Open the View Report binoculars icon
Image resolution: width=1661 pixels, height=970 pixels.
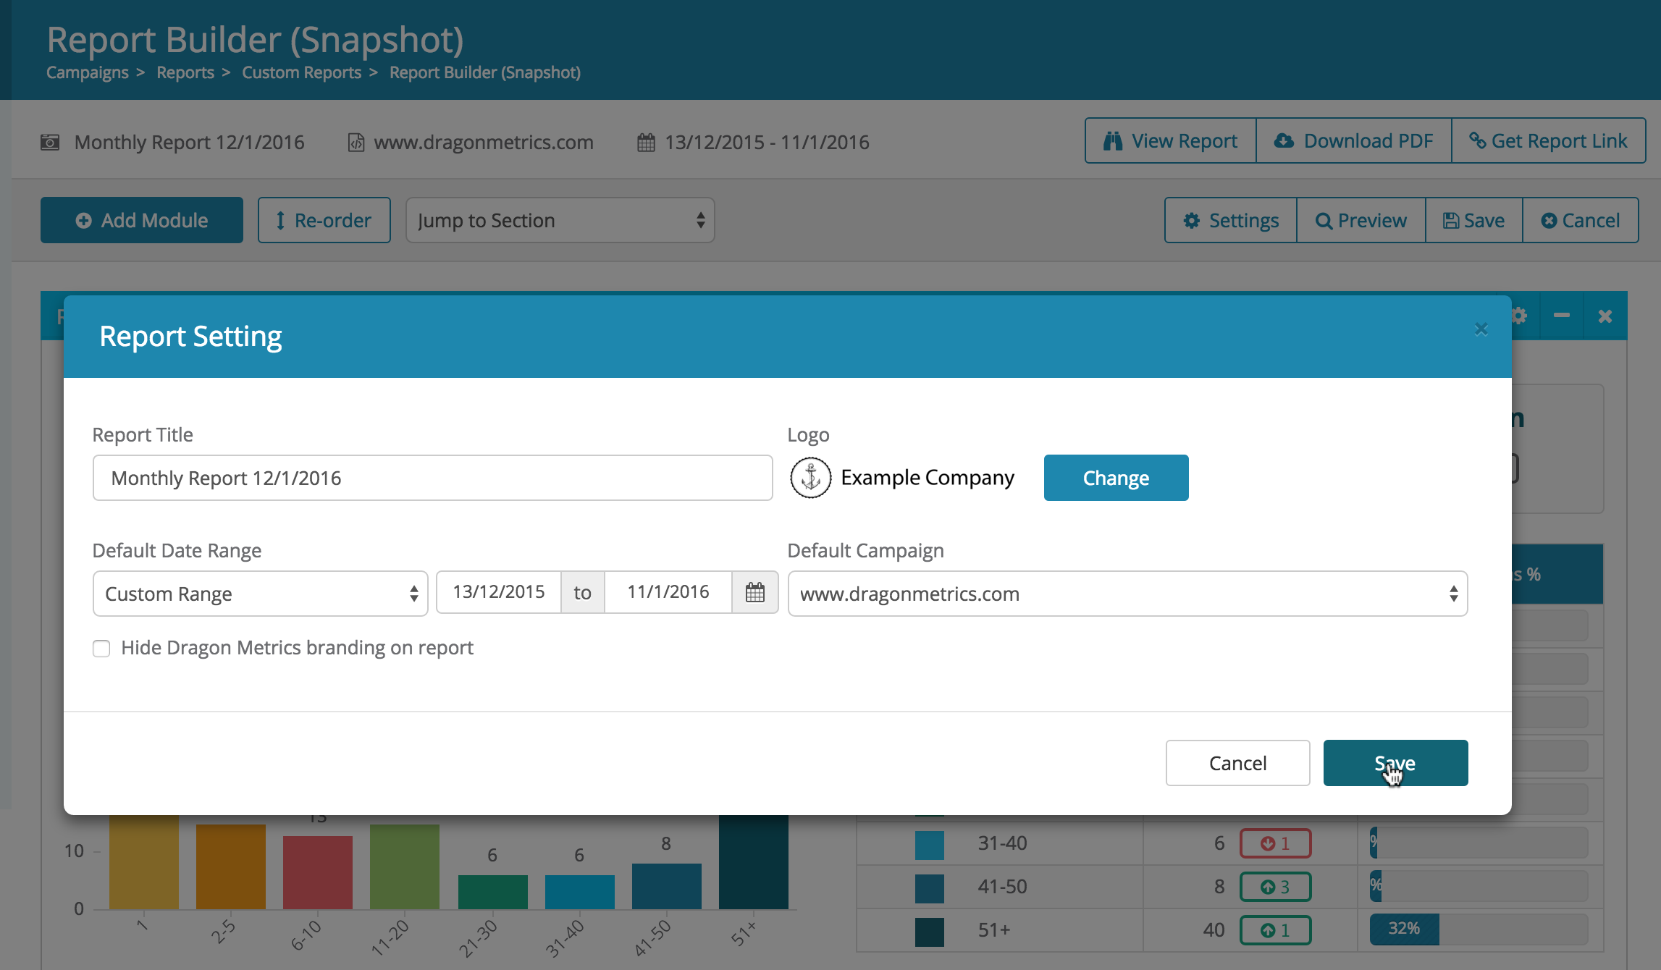1114,140
